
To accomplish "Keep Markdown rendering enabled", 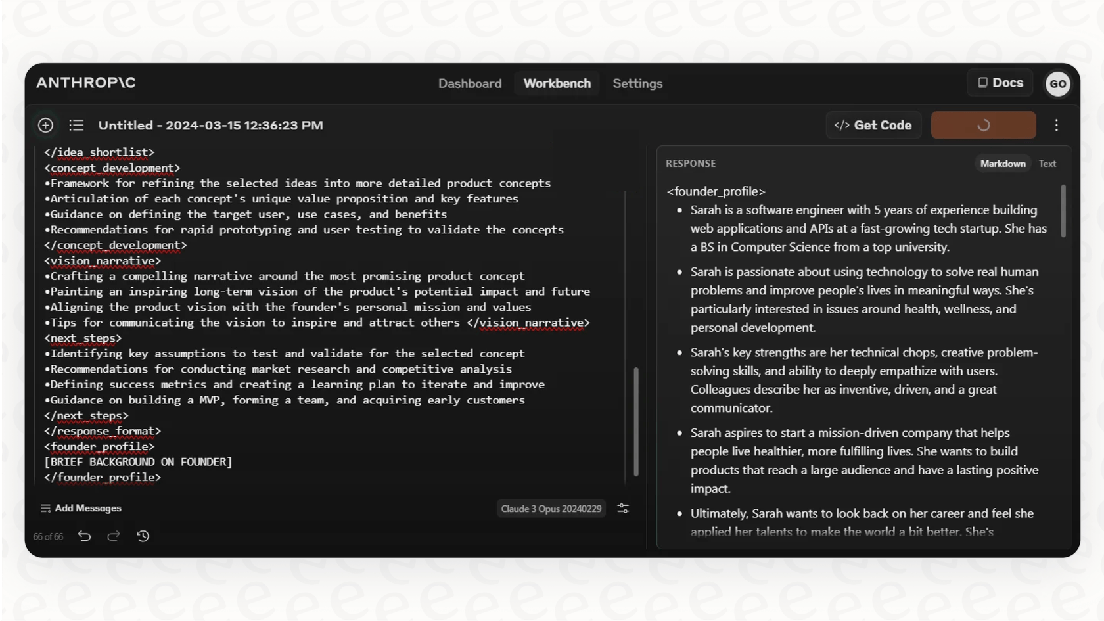I will [1002, 163].
